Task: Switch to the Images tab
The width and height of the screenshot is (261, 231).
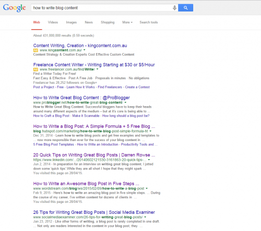Action: (72, 22)
